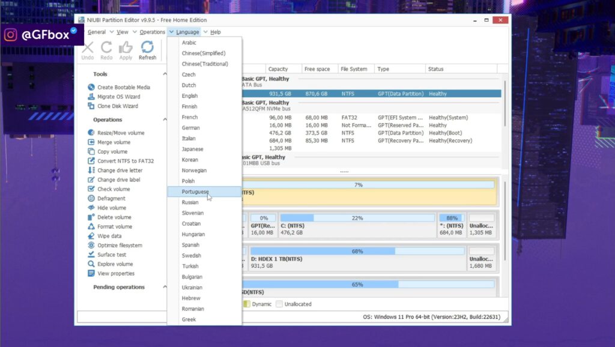Open View properties
Viewport: 615px width, 347px height.
tap(111, 274)
